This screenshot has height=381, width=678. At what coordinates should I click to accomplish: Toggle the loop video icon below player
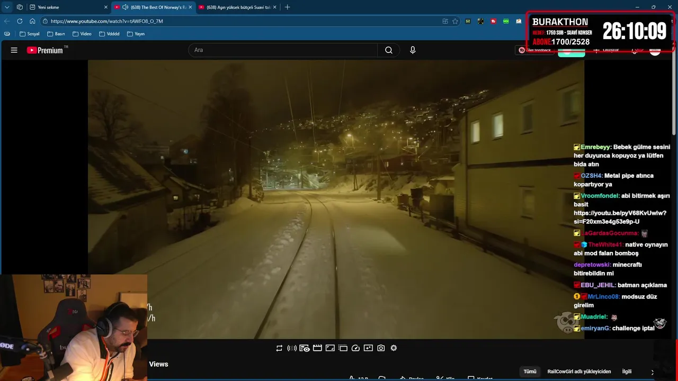coord(279,348)
